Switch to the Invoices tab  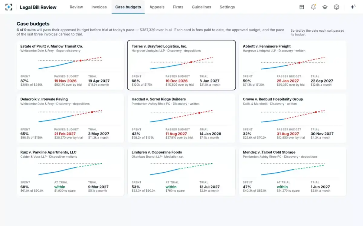[x=99, y=7]
